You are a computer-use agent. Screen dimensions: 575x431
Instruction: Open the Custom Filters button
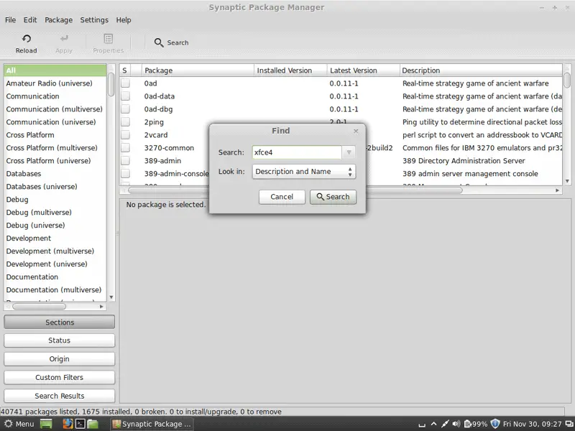coord(60,378)
